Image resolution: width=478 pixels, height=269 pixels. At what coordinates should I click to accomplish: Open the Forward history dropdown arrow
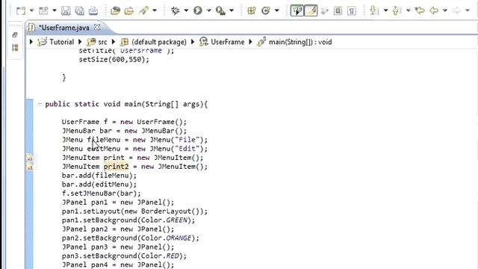coord(468,10)
